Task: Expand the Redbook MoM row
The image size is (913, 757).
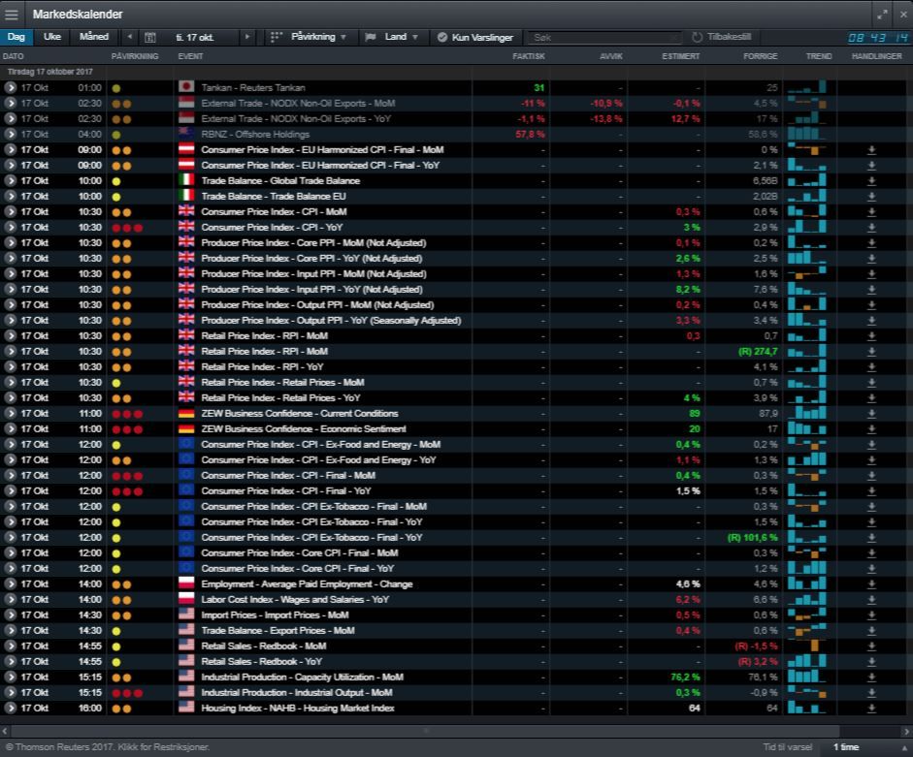Action: (10, 647)
